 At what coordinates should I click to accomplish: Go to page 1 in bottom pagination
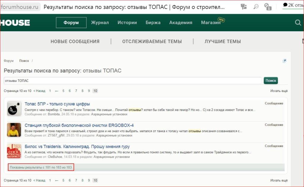[50, 181]
